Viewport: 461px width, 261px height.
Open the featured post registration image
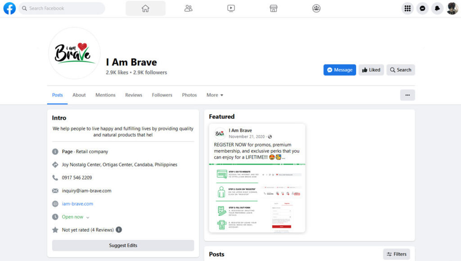257,198
